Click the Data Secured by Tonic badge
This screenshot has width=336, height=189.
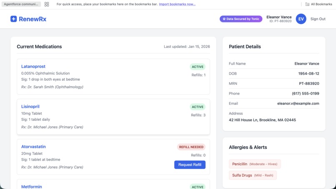tap(241, 19)
